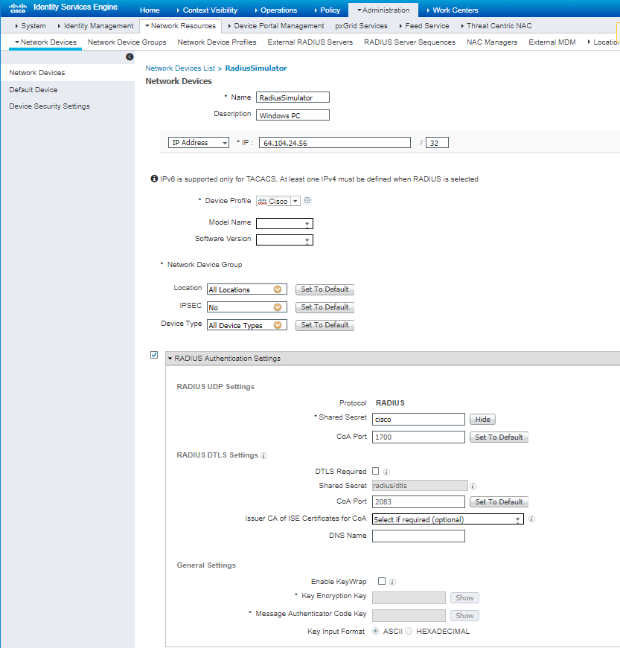This screenshot has height=648, width=620.
Task: Collapse the left sidebar panel arrow
Action: click(x=130, y=57)
